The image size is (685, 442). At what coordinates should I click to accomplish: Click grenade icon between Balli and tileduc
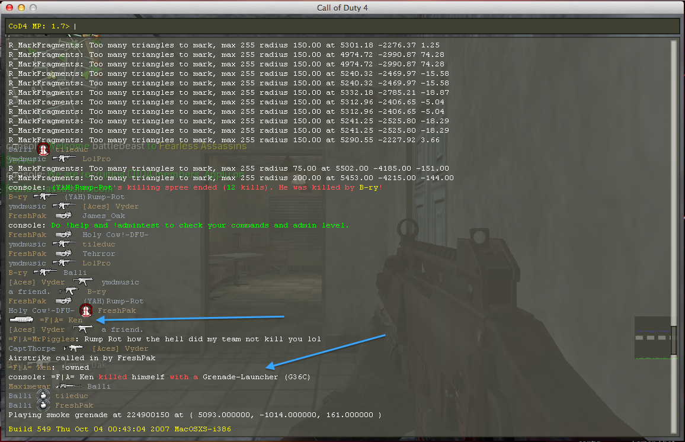pyautogui.click(x=43, y=396)
